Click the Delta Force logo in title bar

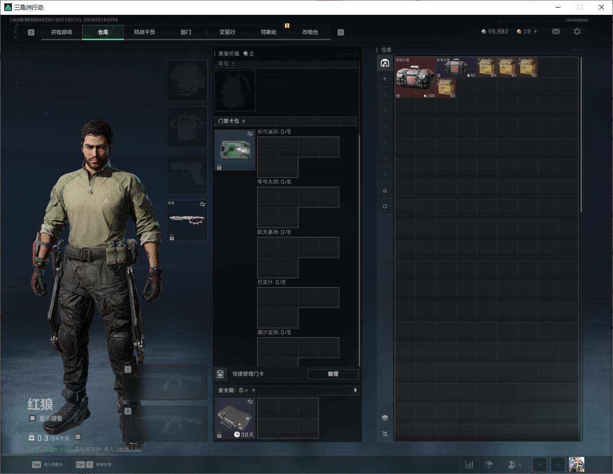click(8, 7)
